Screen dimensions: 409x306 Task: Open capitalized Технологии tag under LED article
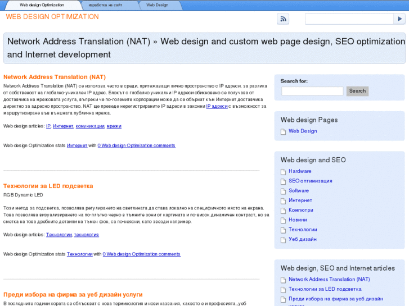(x=59, y=235)
